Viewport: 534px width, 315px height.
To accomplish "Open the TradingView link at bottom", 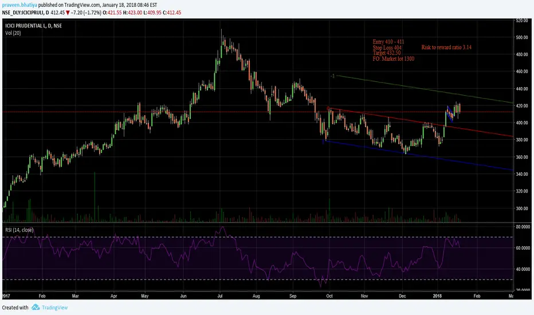I will (x=55, y=308).
